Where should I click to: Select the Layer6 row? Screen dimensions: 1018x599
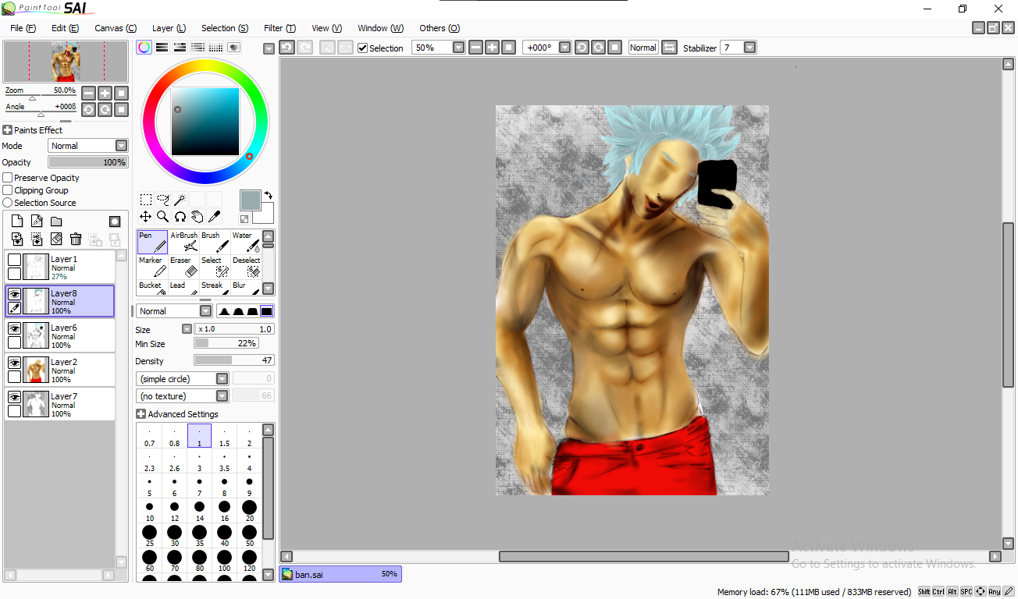(x=60, y=335)
